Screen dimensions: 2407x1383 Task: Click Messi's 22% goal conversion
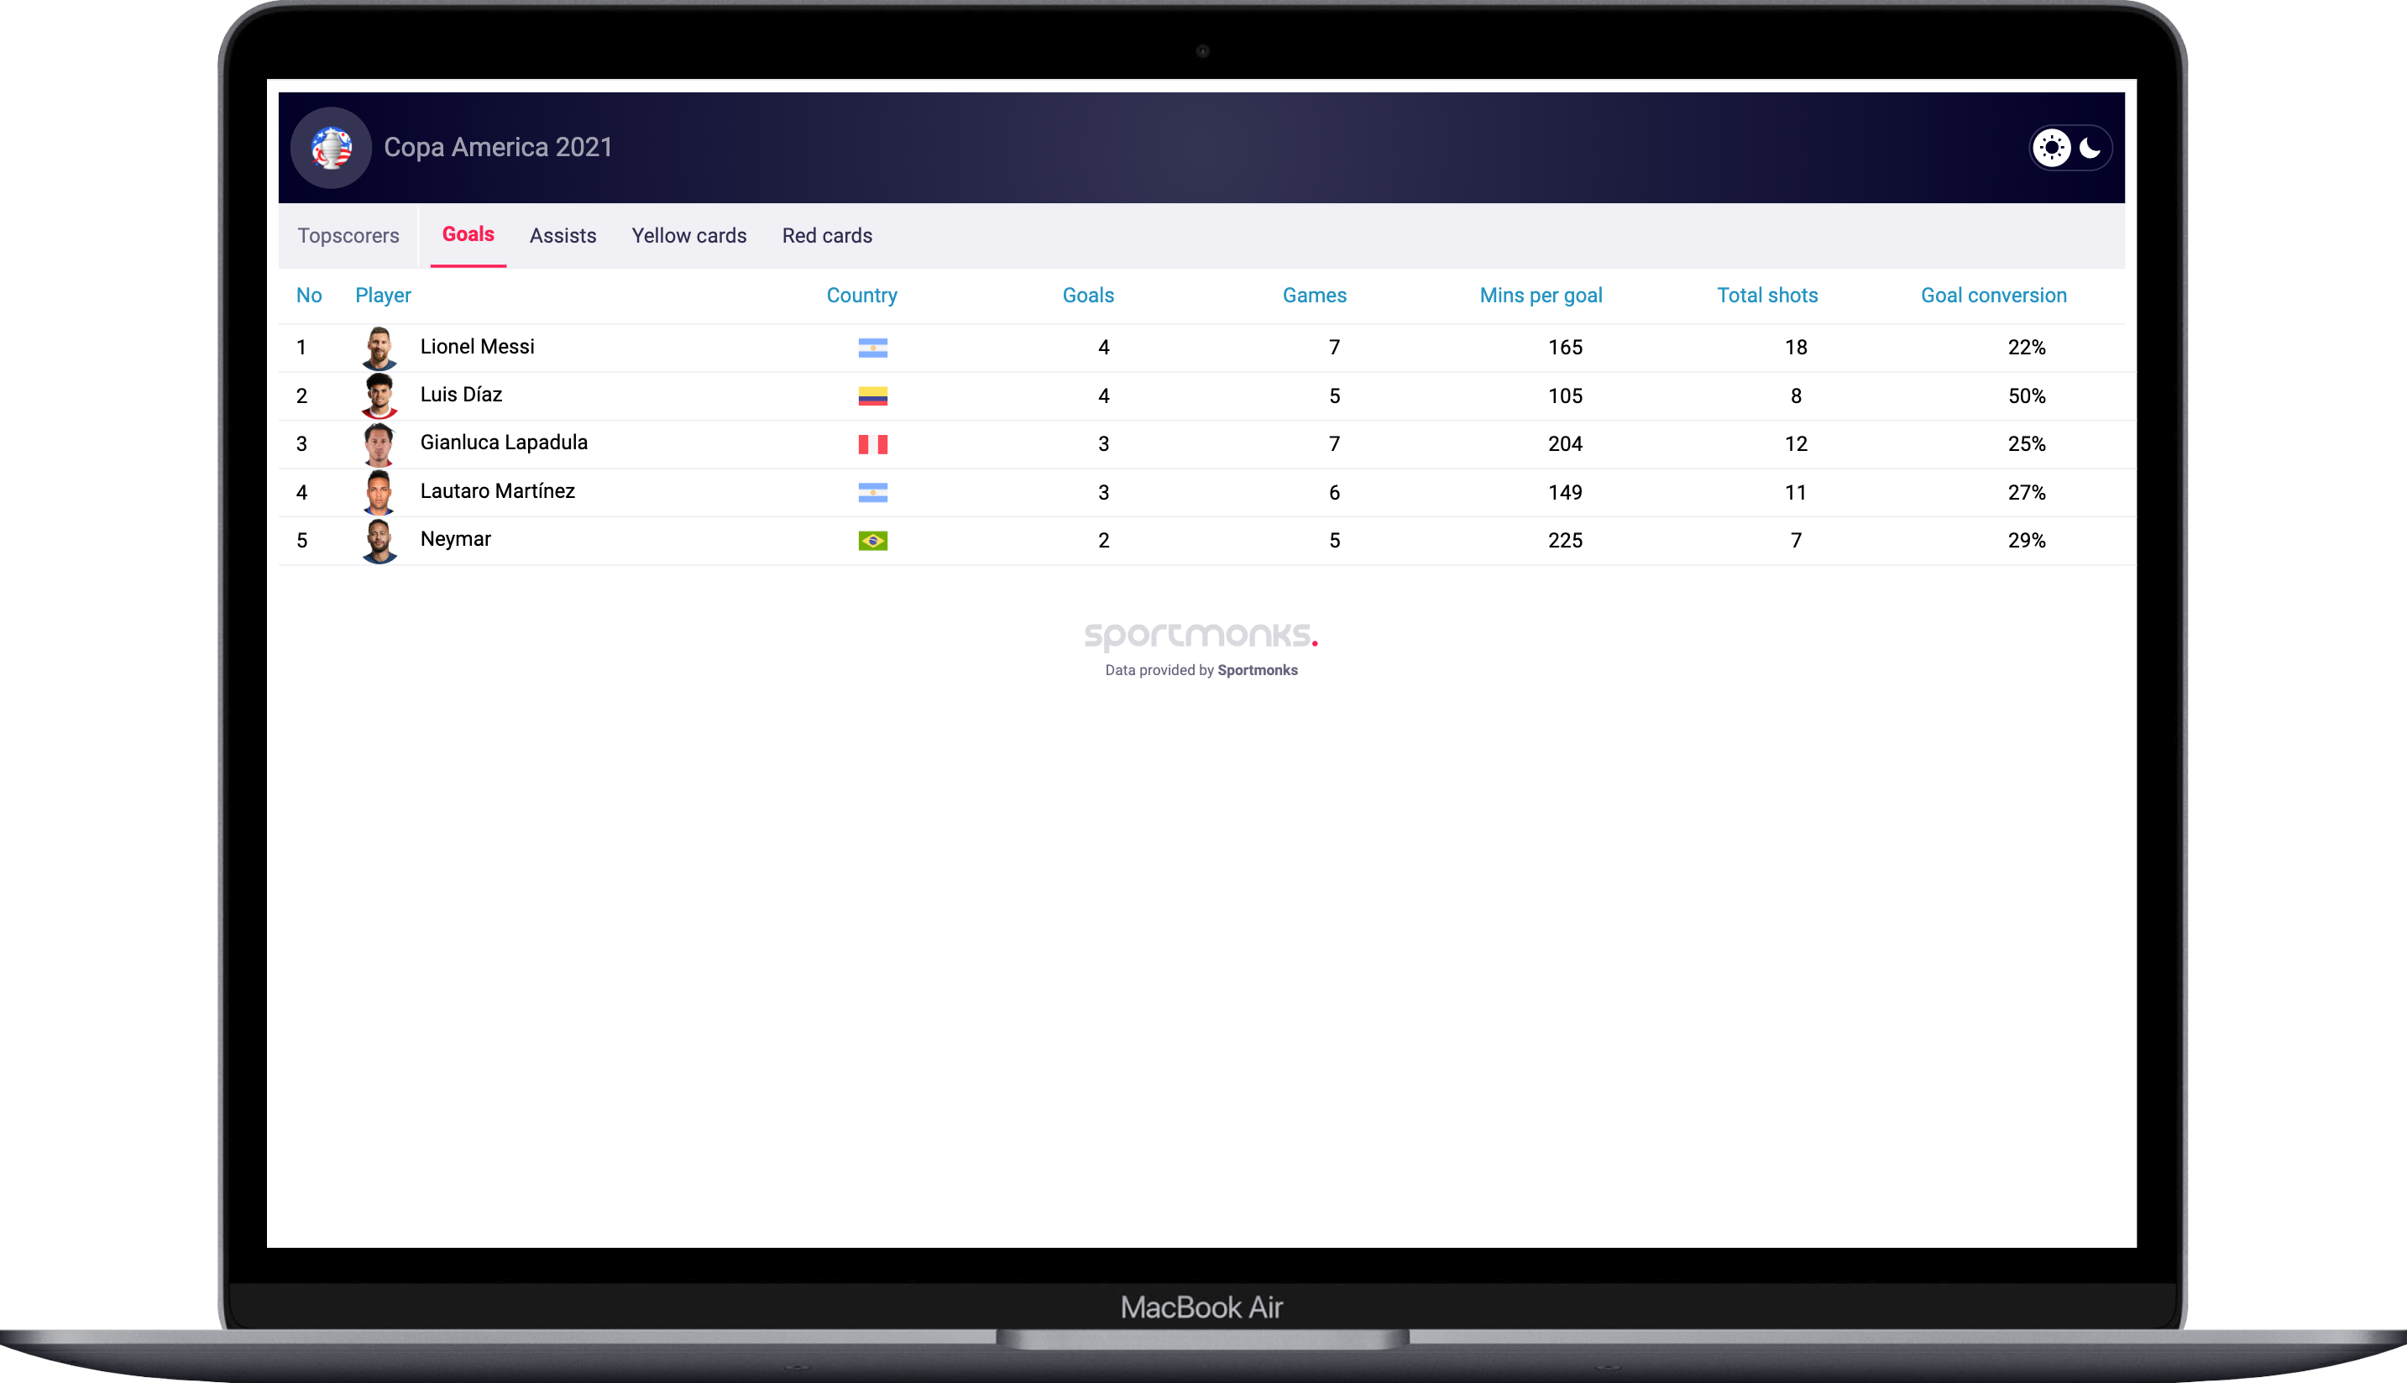coord(2026,348)
